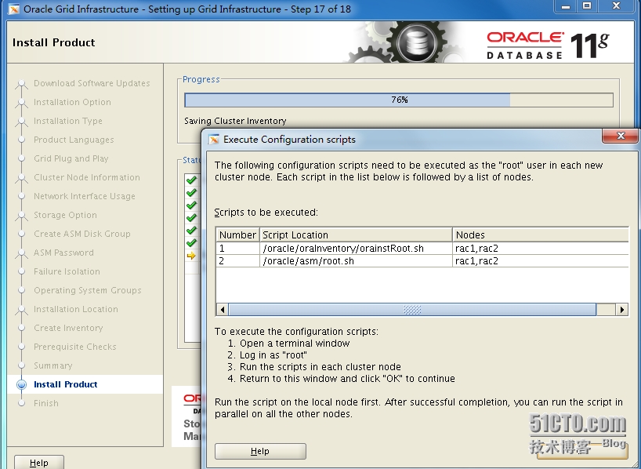Viewport: 641px width, 469px height.
Task: Select Install Product step
Action: (x=65, y=384)
